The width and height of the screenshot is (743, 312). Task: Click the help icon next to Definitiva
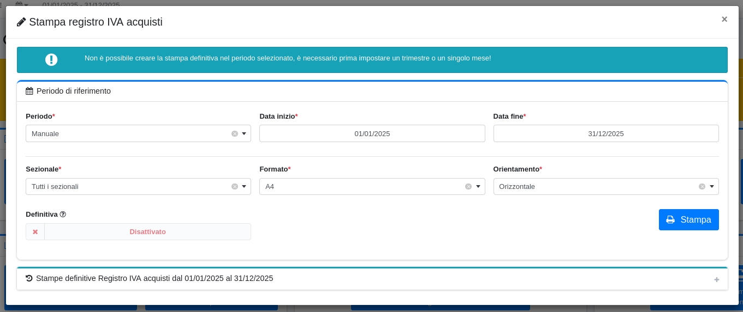pyautogui.click(x=63, y=215)
